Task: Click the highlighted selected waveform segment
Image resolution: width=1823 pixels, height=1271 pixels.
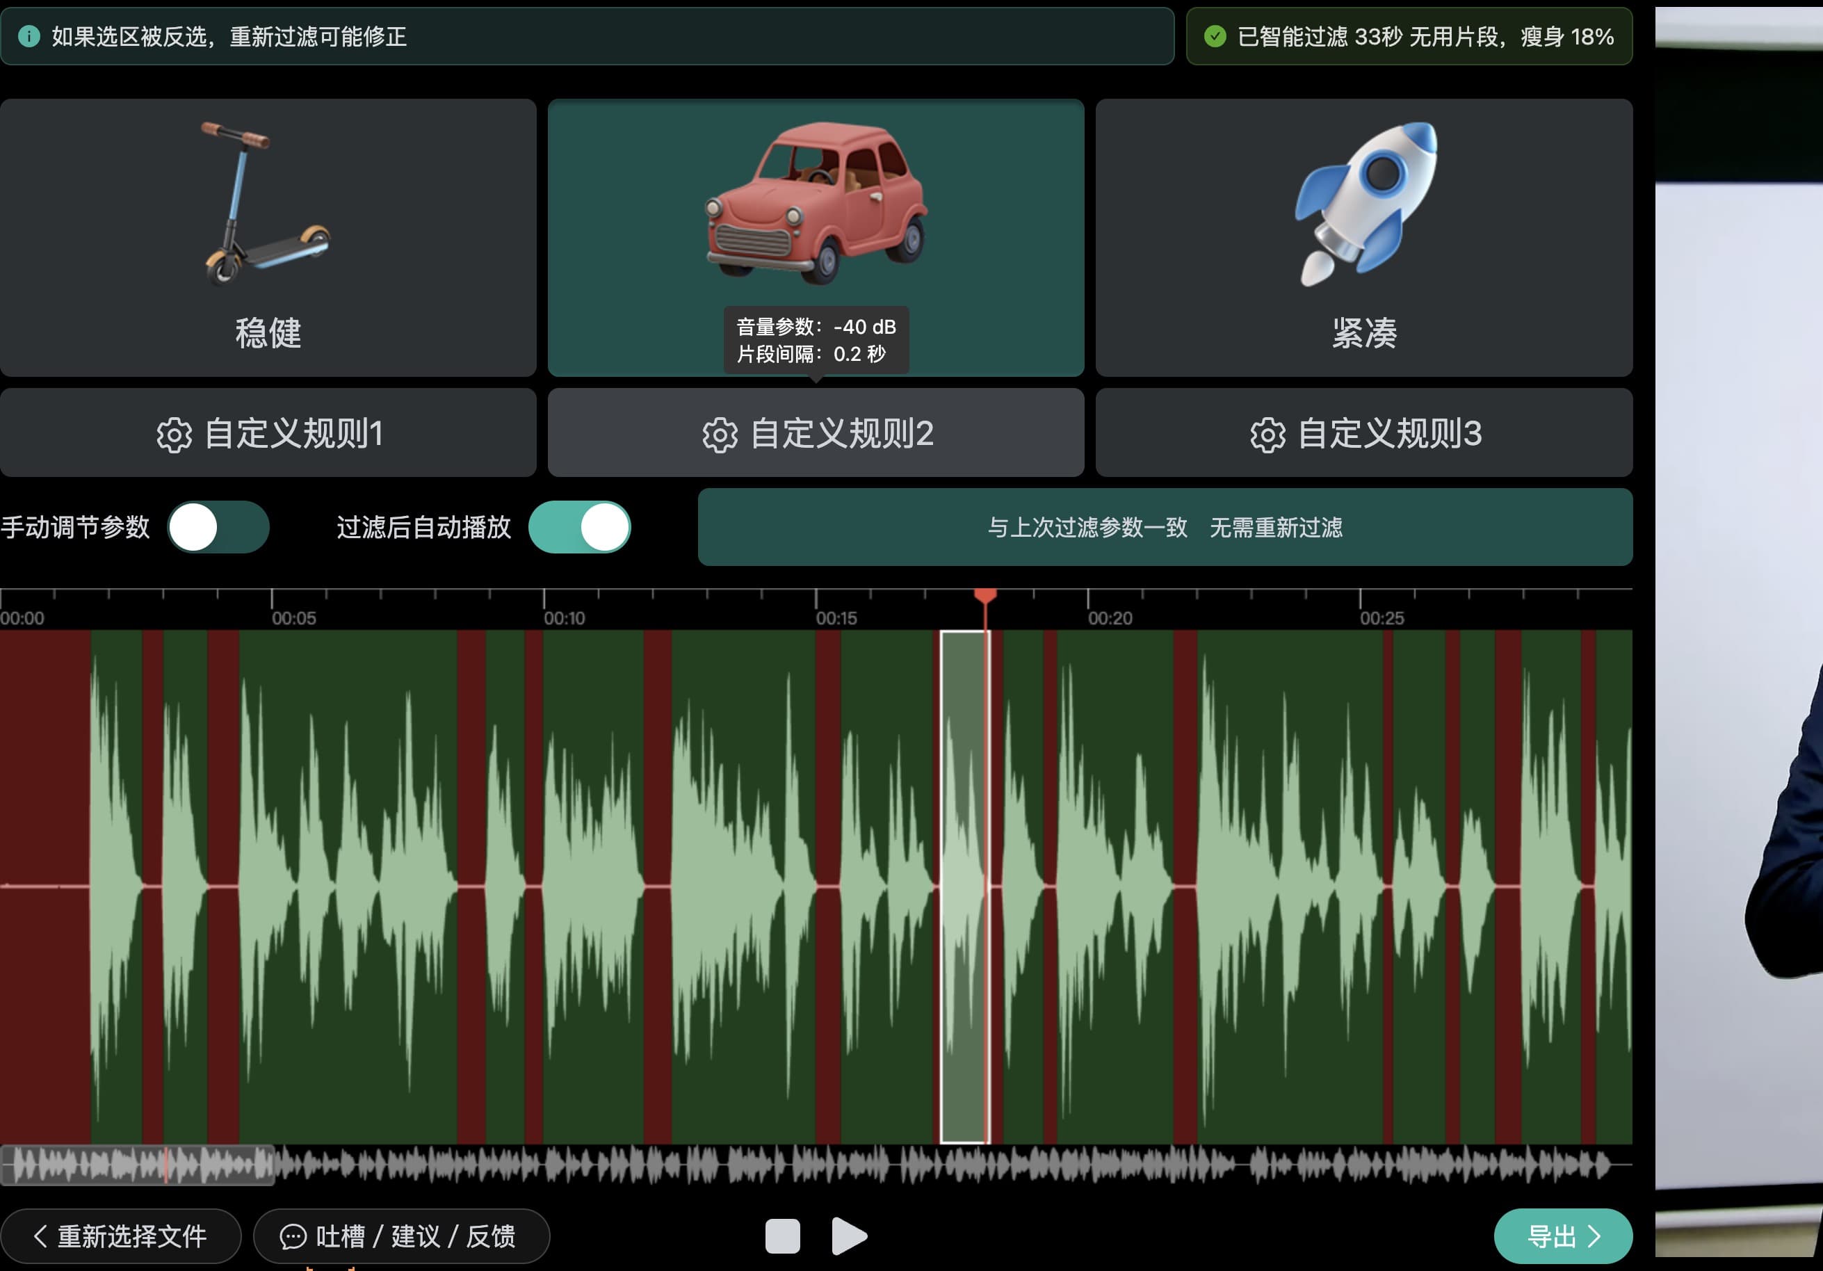Action: (x=962, y=886)
